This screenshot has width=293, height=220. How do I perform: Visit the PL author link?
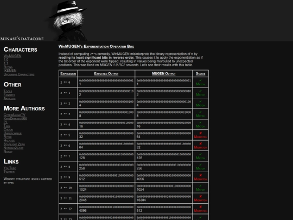(x=5, y=122)
